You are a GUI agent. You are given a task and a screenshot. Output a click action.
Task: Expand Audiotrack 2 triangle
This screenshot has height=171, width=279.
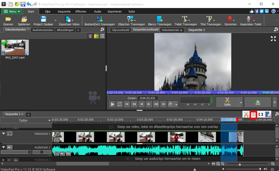(x=3, y=160)
